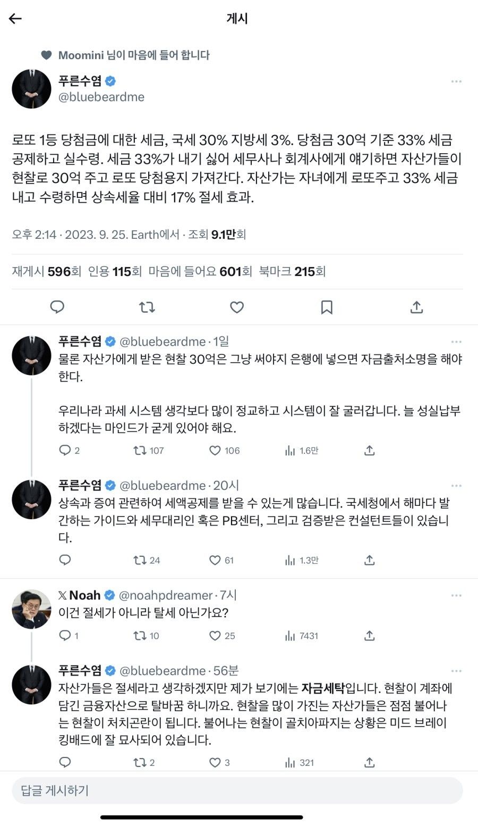Open the @bluebeardme profile handle
Screen dimensions: 478x825
coord(101,97)
